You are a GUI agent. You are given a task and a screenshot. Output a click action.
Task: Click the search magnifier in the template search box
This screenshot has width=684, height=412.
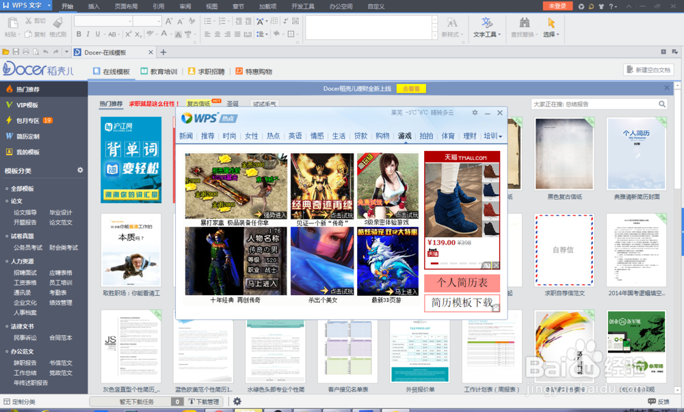point(662,104)
